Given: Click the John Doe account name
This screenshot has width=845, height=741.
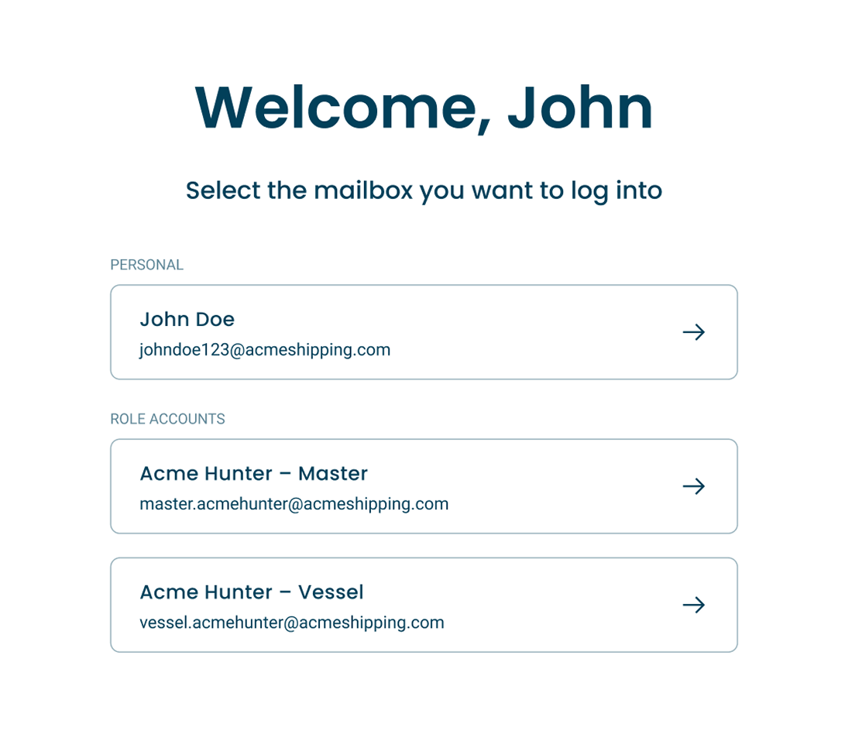Looking at the screenshot, I should click(187, 319).
